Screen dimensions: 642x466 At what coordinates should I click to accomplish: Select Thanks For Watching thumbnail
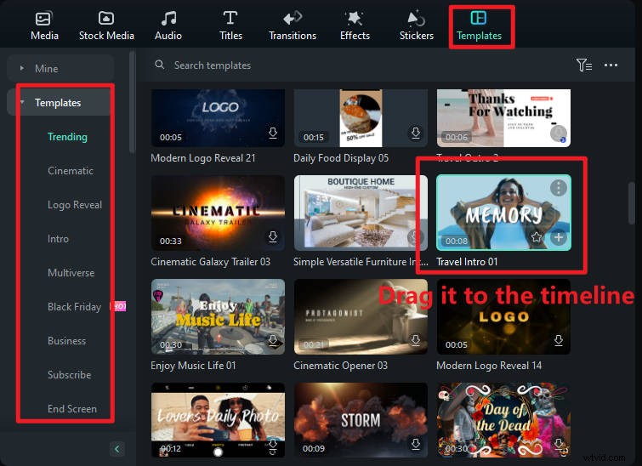(x=503, y=118)
